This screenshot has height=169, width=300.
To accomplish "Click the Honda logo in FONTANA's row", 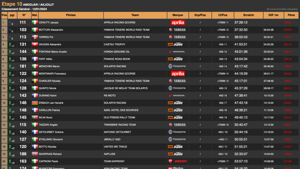I will coord(176,52).
